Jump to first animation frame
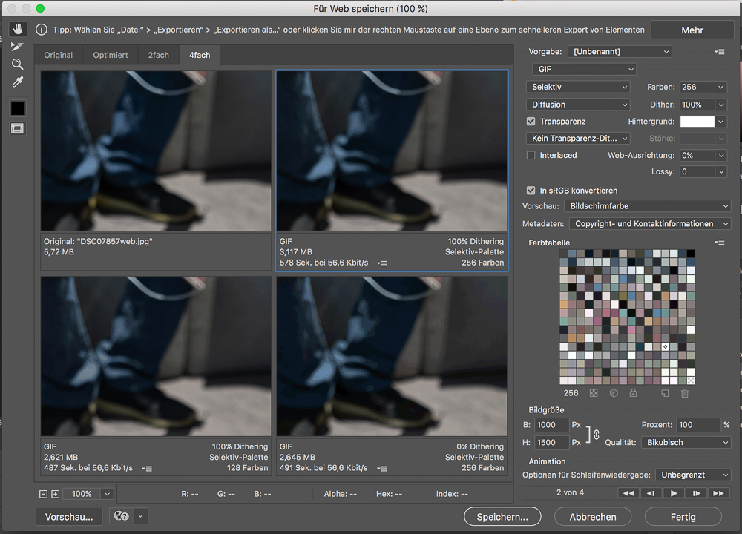Screen dimensions: 742x534 pyautogui.click(x=628, y=493)
